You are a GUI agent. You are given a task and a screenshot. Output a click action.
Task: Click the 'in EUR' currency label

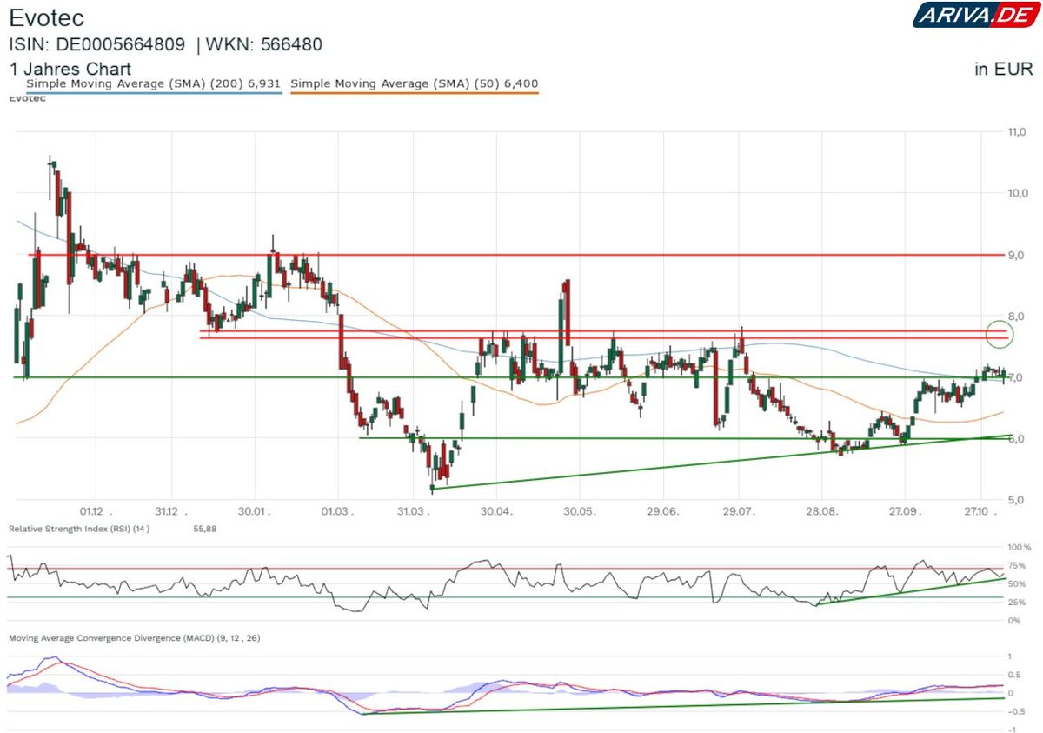(1003, 70)
